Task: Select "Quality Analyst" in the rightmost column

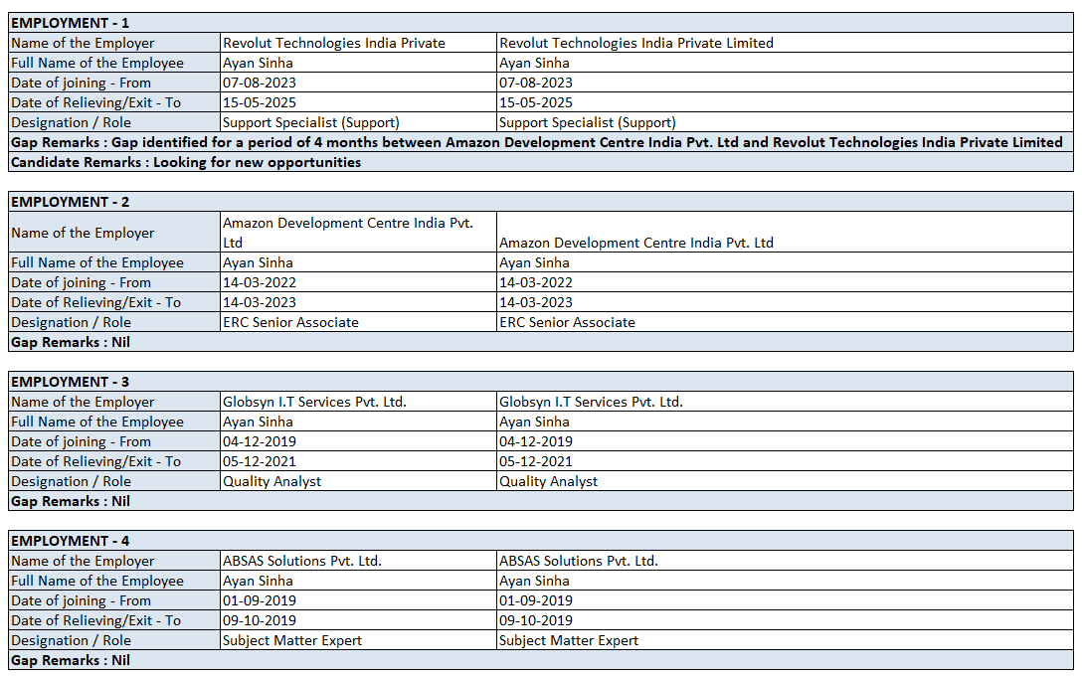Action: tap(549, 481)
